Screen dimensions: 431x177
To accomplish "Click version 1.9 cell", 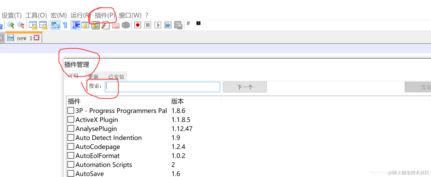I will tap(176, 138).
